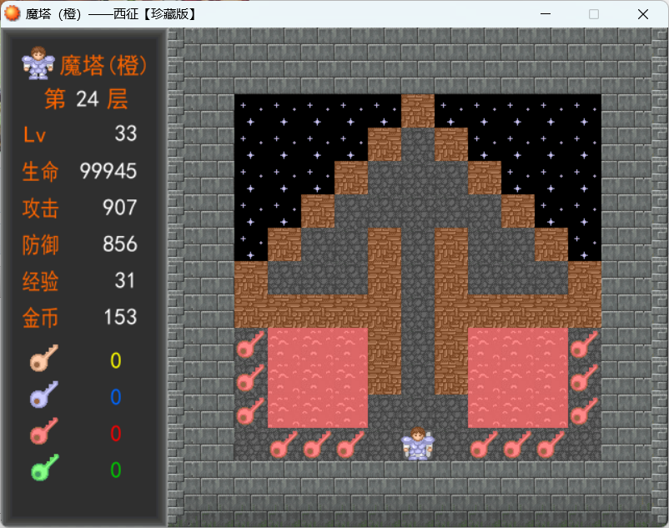Click the level value 33
Viewport: 669px width, 528px height.
[x=125, y=133]
